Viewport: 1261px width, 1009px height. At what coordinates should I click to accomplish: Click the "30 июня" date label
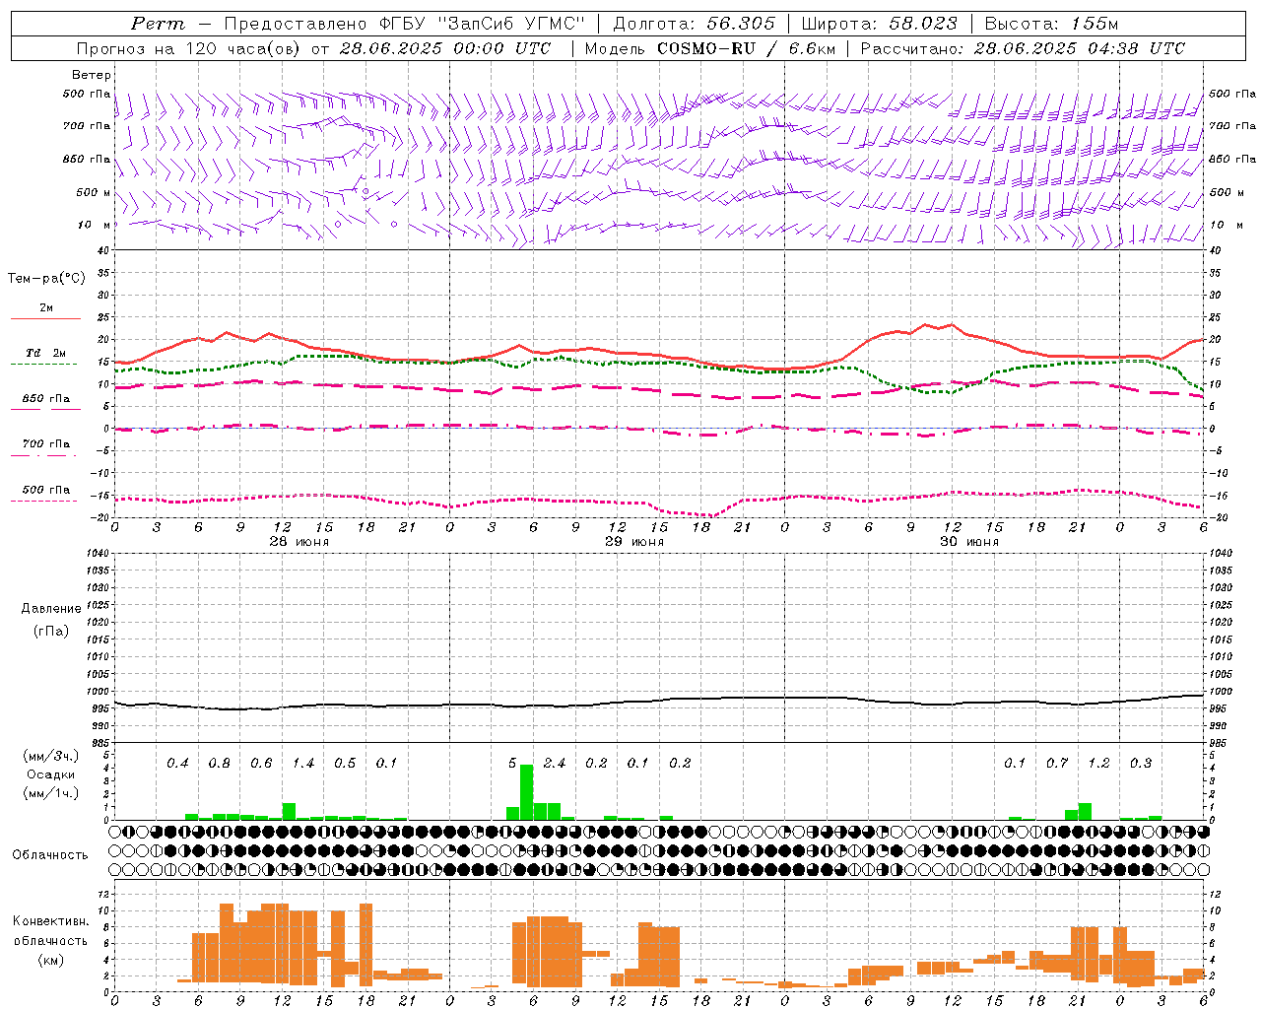click(969, 542)
